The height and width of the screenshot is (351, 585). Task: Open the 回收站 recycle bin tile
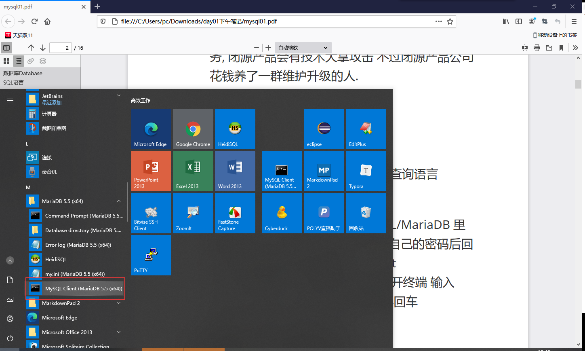366,213
